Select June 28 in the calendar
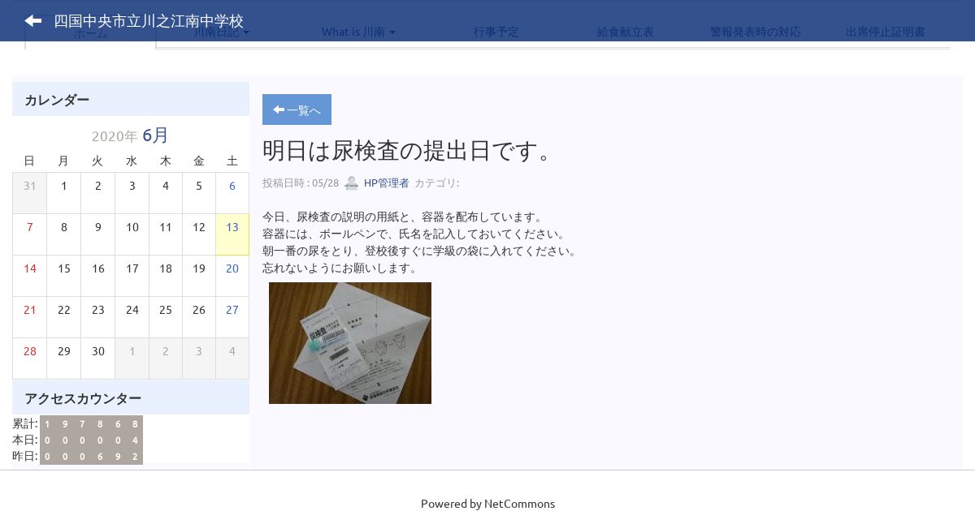975x511 pixels. (30, 359)
